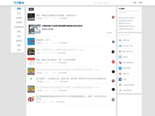Click the 今天看啥 site logo
Screen dimensions: 155x116
point(19,3)
